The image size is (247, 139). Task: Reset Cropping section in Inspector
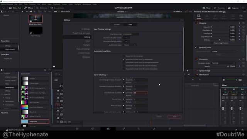[x=244, y=23]
